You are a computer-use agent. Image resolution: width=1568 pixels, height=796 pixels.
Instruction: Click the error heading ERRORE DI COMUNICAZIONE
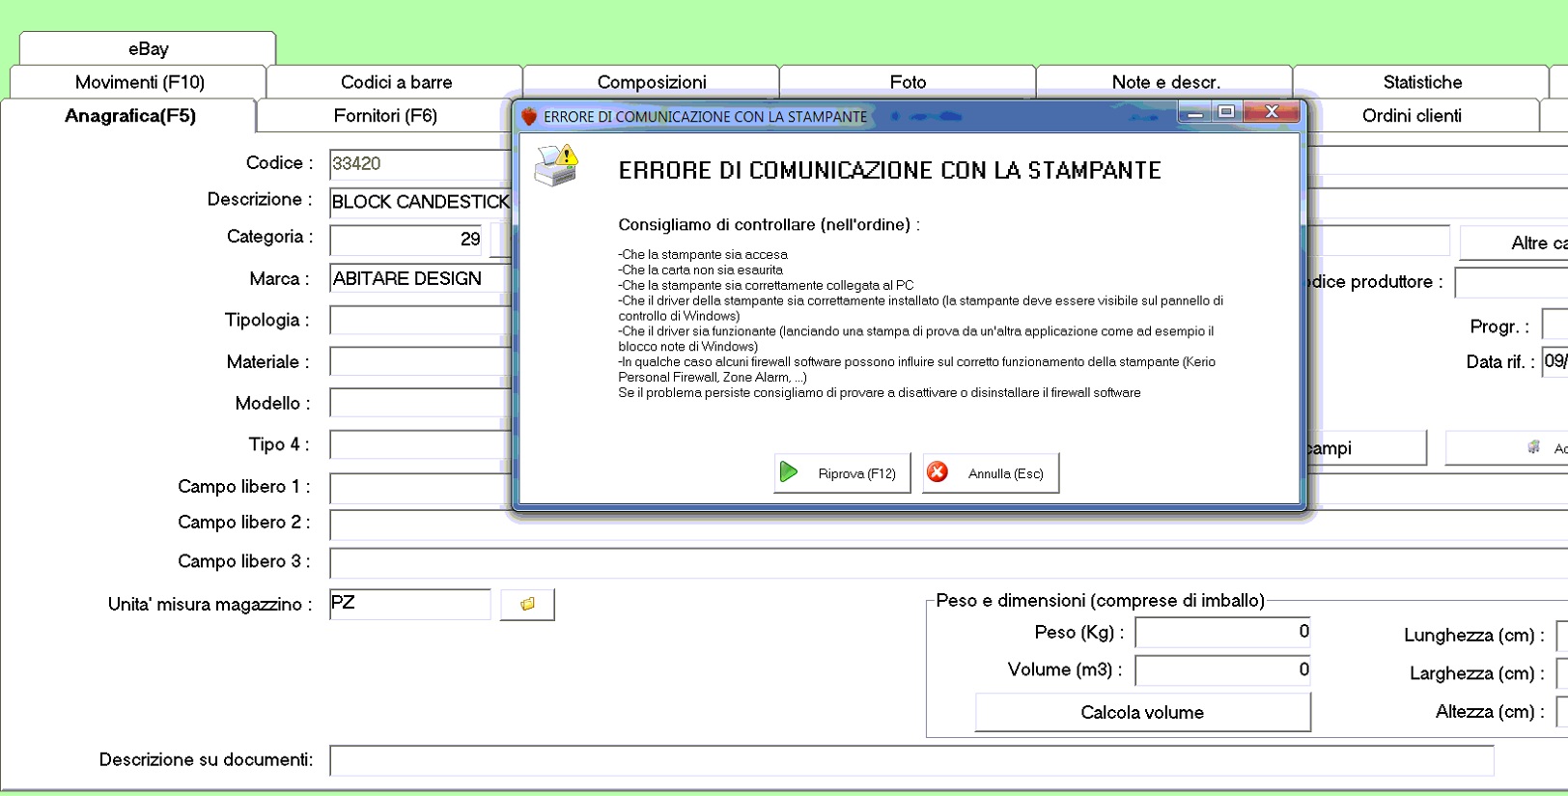pos(889,171)
